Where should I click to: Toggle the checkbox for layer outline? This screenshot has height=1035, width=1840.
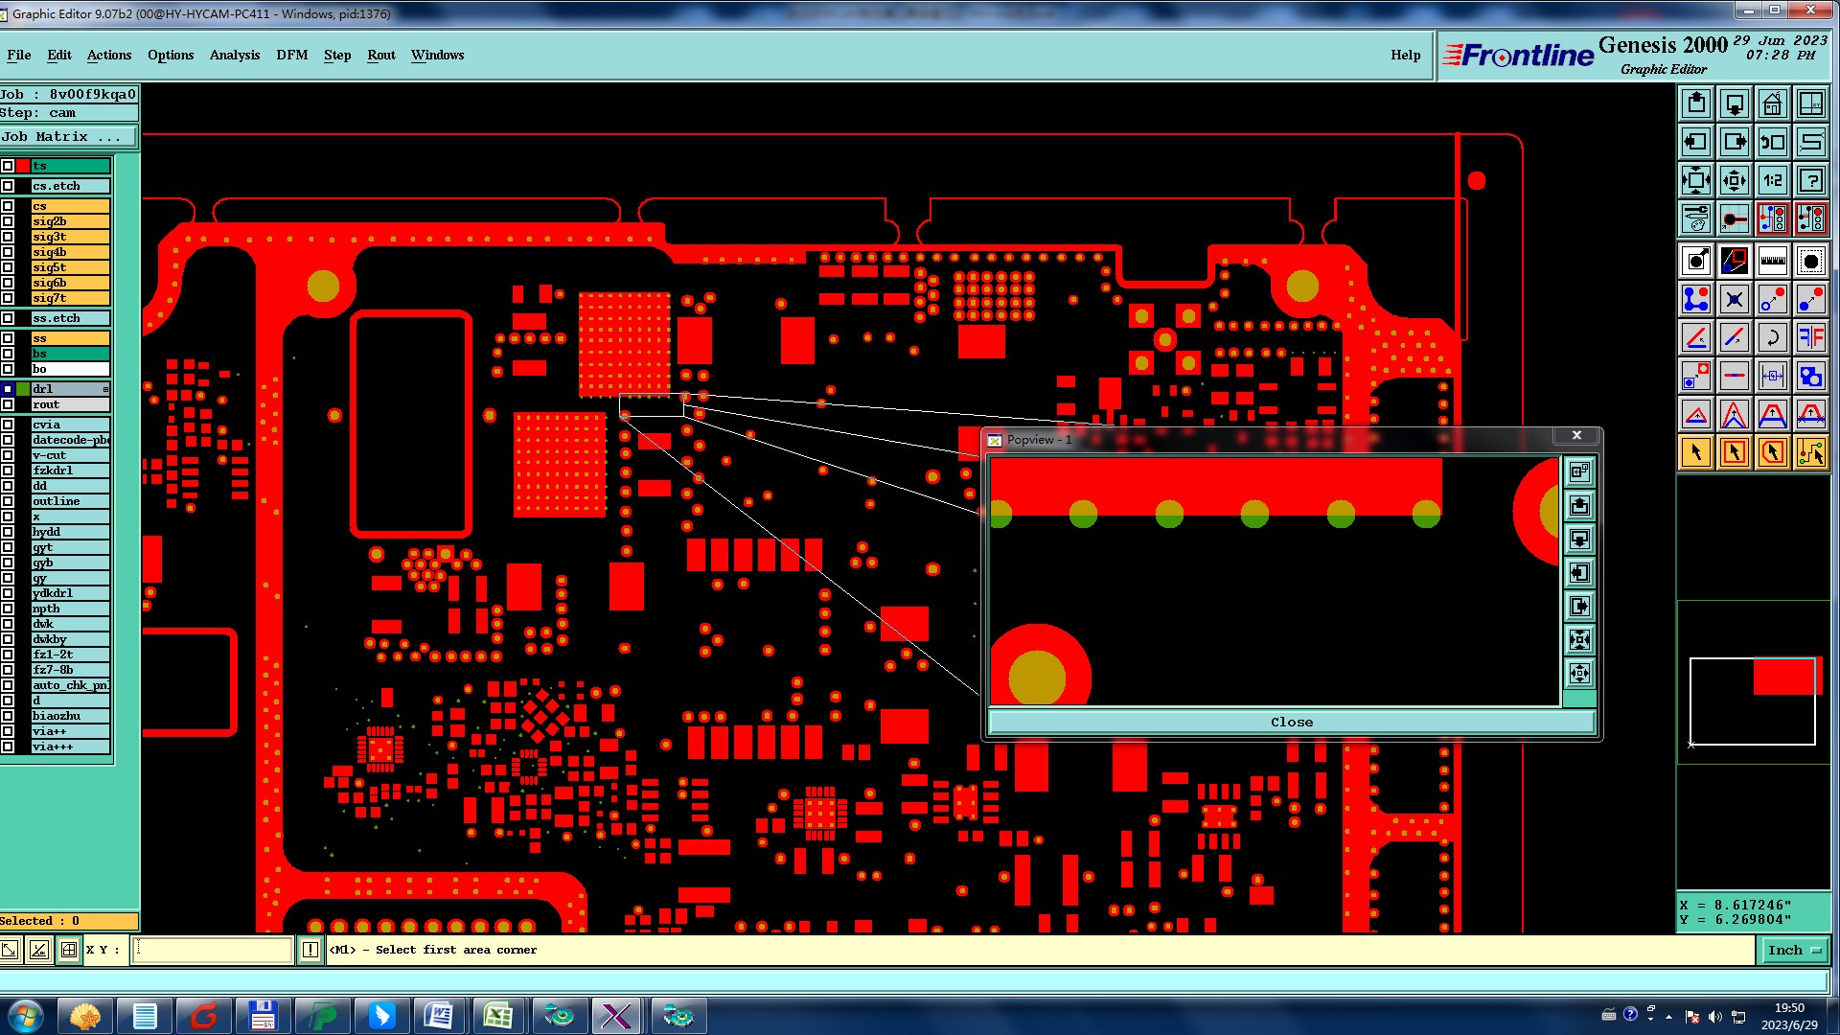pyautogui.click(x=8, y=501)
